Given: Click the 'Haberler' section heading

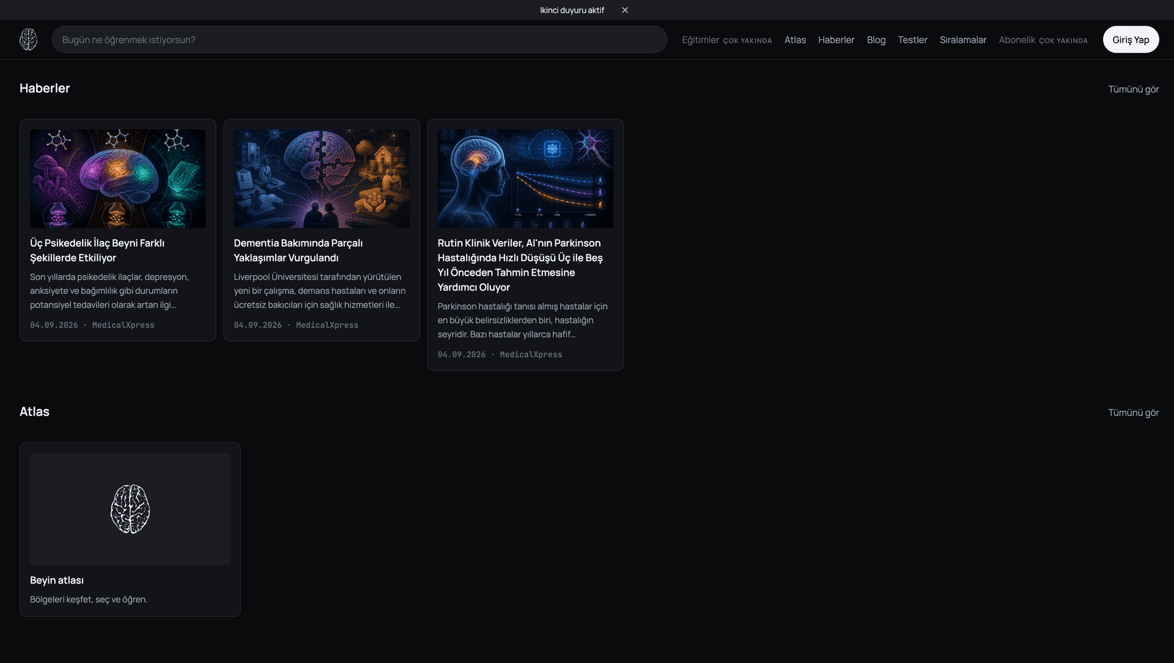Looking at the screenshot, I should pos(45,88).
